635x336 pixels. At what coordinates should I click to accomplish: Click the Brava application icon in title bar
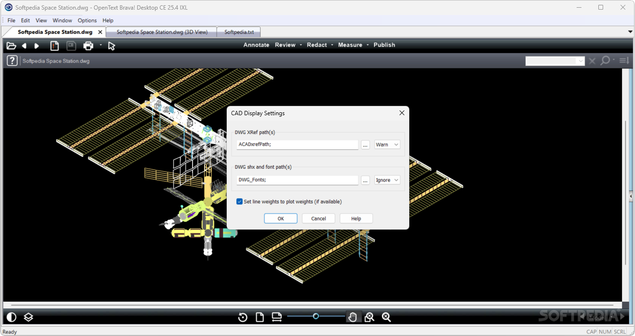8,7
